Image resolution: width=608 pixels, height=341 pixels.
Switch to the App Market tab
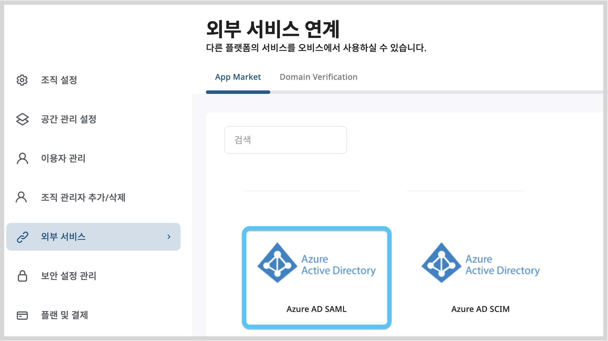pyautogui.click(x=238, y=77)
